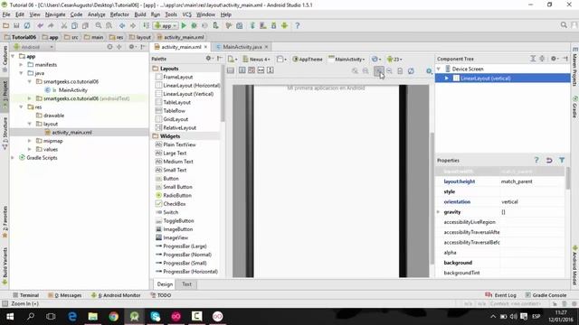Viewport: 579px width, 325px height.
Task: Open the Build menu
Action: tap(140, 14)
